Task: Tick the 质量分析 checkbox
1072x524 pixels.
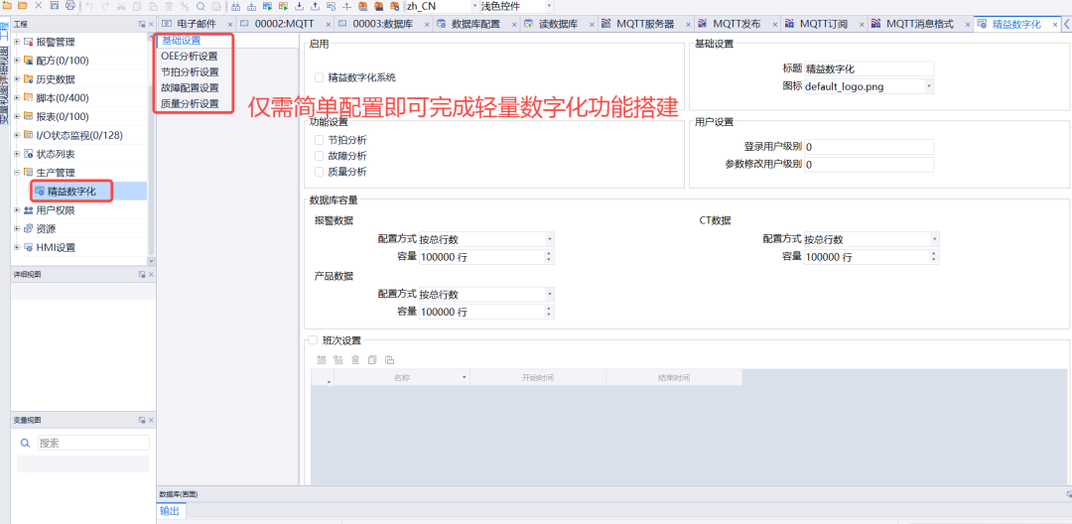Action: pos(319,172)
